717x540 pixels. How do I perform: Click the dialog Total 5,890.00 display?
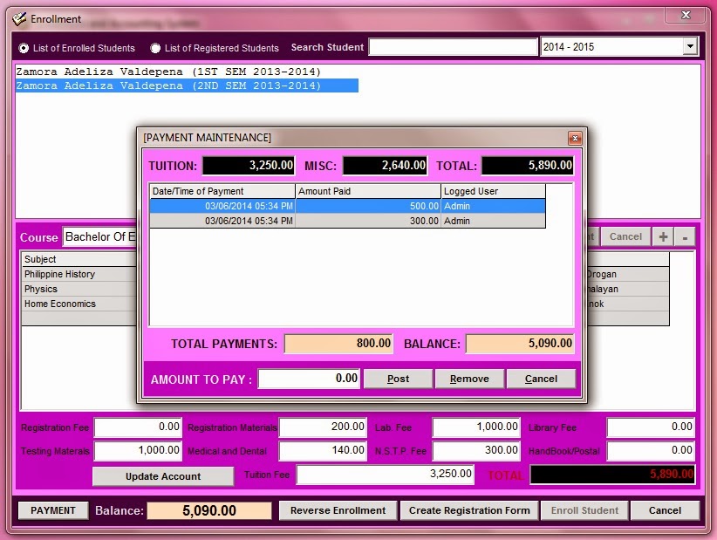[x=528, y=166]
